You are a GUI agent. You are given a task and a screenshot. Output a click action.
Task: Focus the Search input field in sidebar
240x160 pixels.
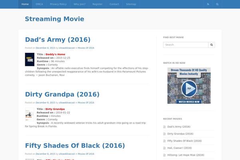(x=186, y=45)
